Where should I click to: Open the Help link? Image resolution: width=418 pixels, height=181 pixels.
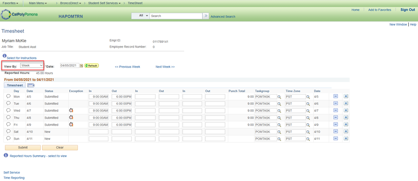tap(413, 24)
